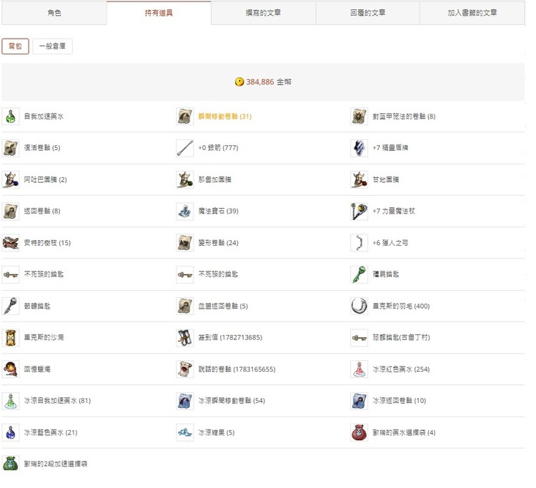Click the 冰涼紅色藥水 (254) label
Viewport: 536px width, 488px height.
coord(402,369)
